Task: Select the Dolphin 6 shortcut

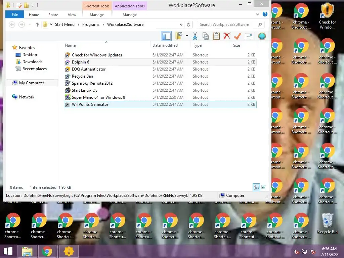Action: [x=160, y=62]
